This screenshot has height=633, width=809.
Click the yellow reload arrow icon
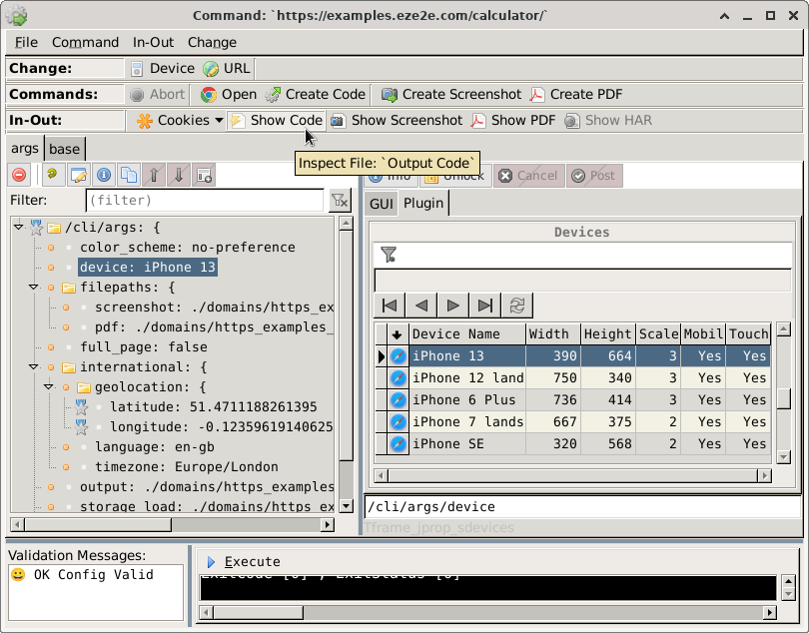coord(52,175)
